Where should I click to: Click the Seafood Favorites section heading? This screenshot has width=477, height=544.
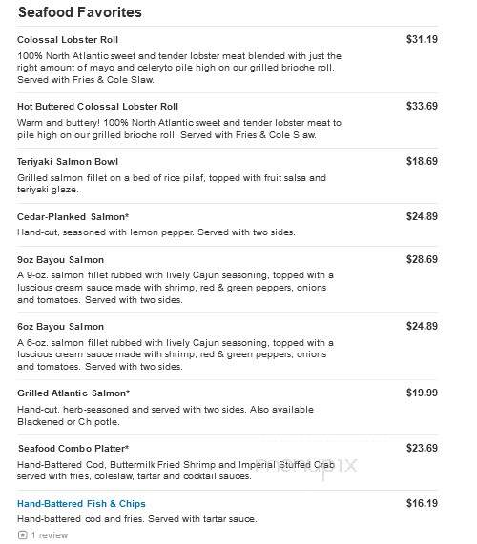click(x=80, y=12)
